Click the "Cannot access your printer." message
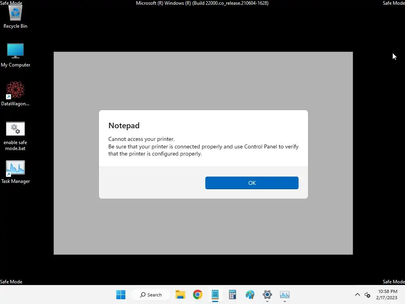405x304 pixels. point(141,139)
